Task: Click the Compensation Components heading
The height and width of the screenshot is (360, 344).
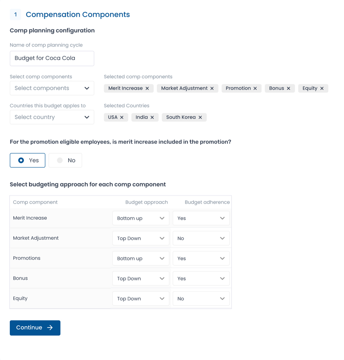Action: click(x=78, y=14)
